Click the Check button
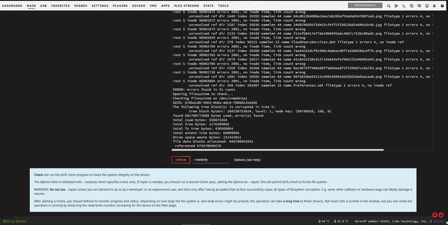 click(181, 160)
